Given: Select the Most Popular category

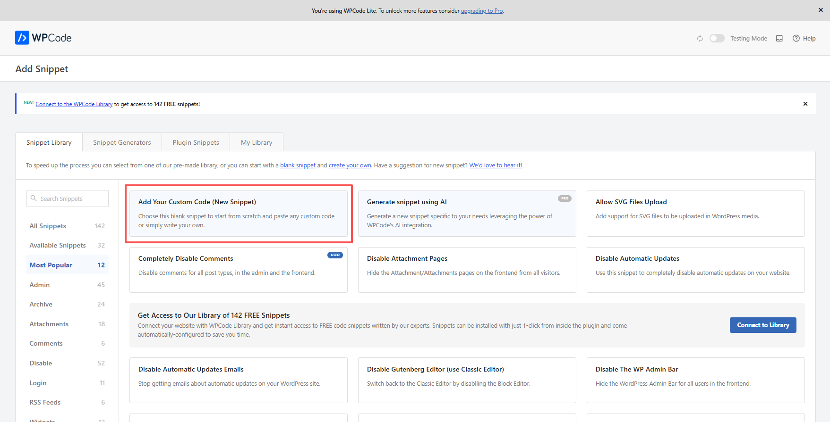Looking at the screenshot, I should (67, 265).
